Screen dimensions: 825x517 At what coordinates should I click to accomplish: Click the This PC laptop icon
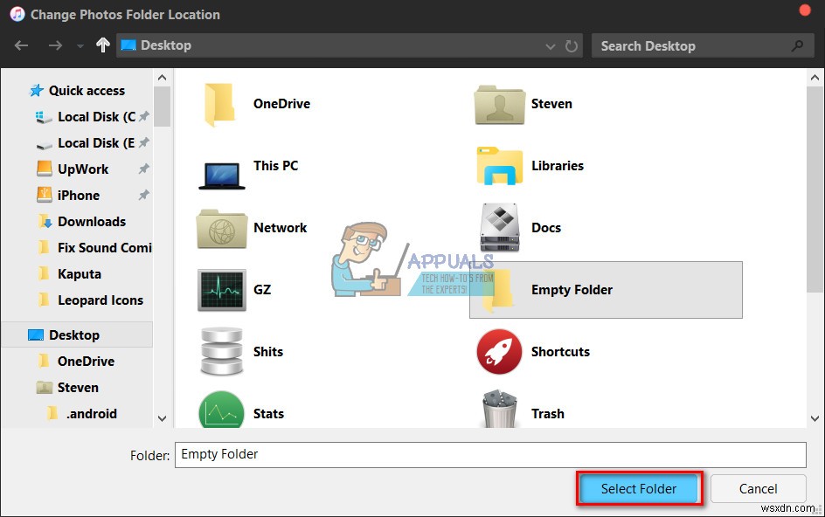tap(221, 176)
